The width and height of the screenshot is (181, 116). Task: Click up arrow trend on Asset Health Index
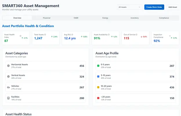pyautogui.click(x=22, y=38)
